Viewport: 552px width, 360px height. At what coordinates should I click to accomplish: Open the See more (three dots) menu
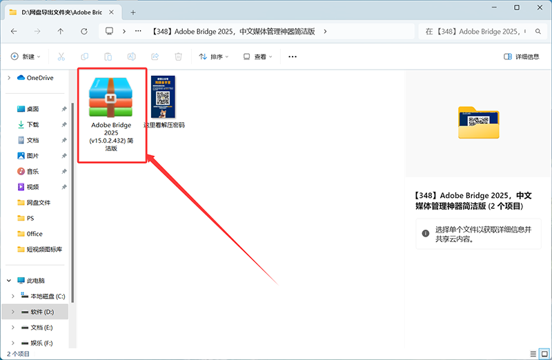(x=293, y=57)
